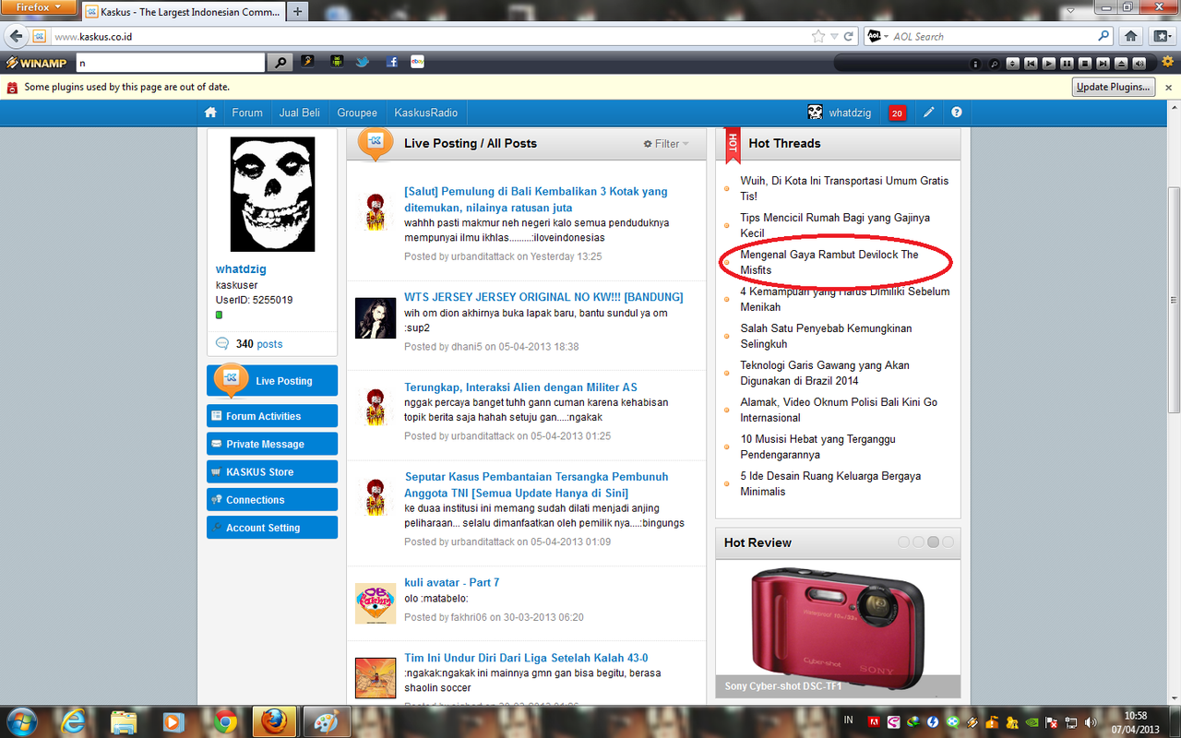The height and width of the screenshot is (738, 1181).
Task: Click the Update Plugins button
Action: (1114, 87)
